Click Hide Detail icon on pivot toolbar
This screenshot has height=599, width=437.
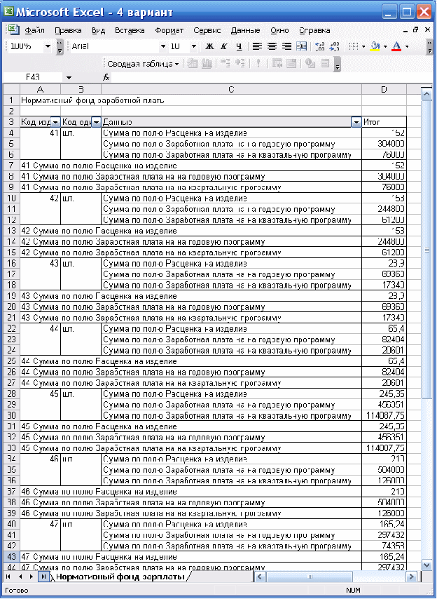click(226, 64)
